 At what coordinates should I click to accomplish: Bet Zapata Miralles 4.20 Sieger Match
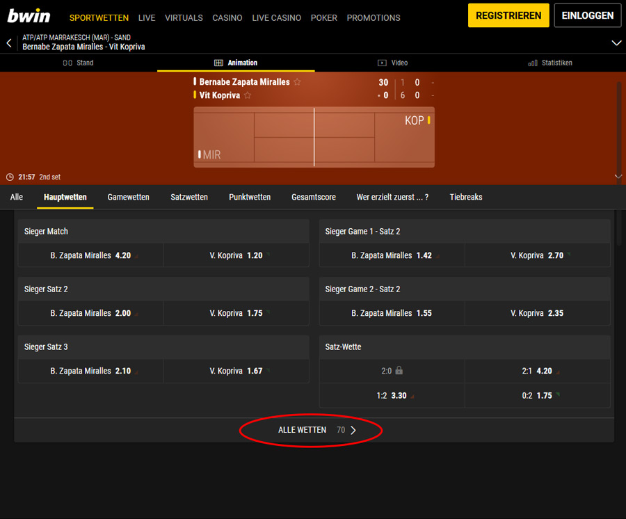coord(90,255)
